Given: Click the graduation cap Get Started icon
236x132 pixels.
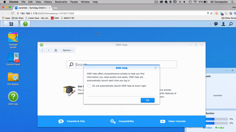Looking at the screenshot, I should coord(69,91).
